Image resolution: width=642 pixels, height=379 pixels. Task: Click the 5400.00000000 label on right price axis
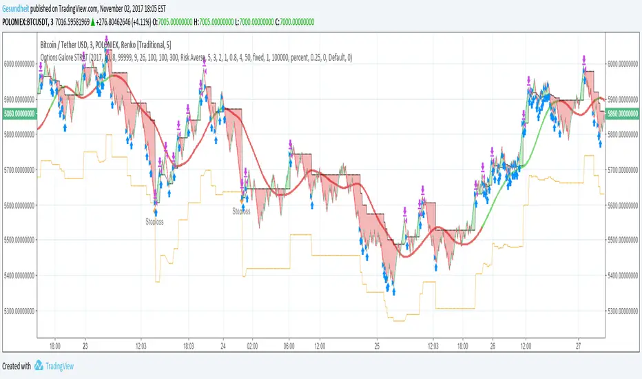click(623, 276)
